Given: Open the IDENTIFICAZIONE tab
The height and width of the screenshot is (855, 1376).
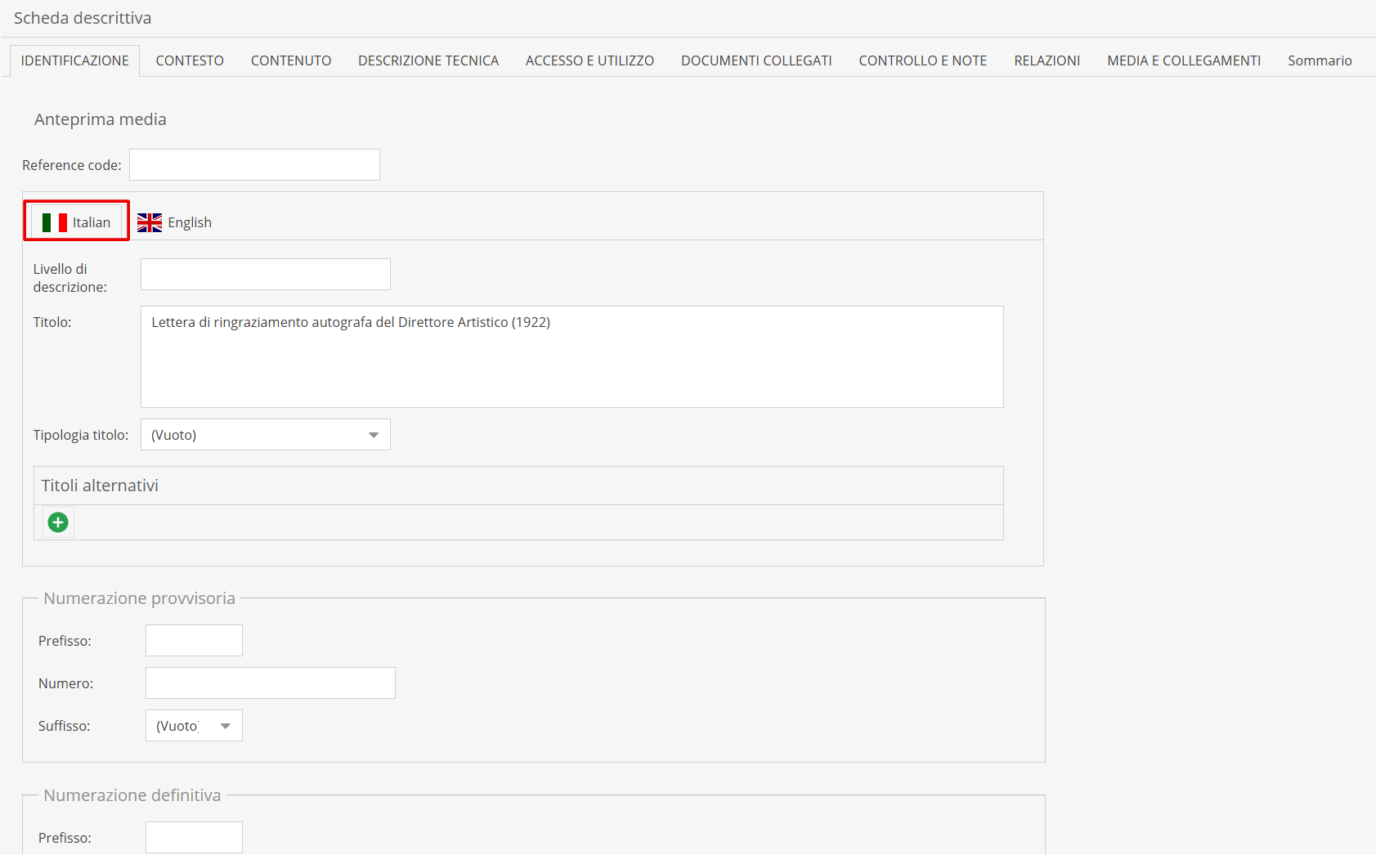Looking at the screenshot, I should click(x=74, y=60).
